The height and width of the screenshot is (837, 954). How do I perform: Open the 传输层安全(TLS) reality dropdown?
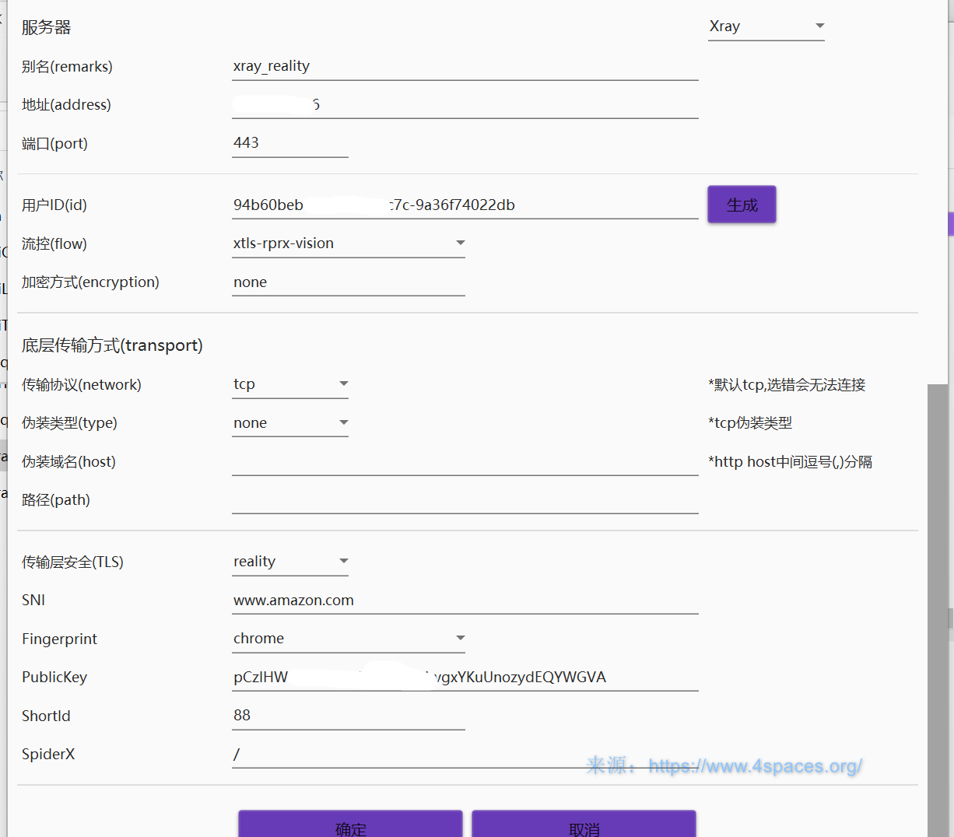290,562
